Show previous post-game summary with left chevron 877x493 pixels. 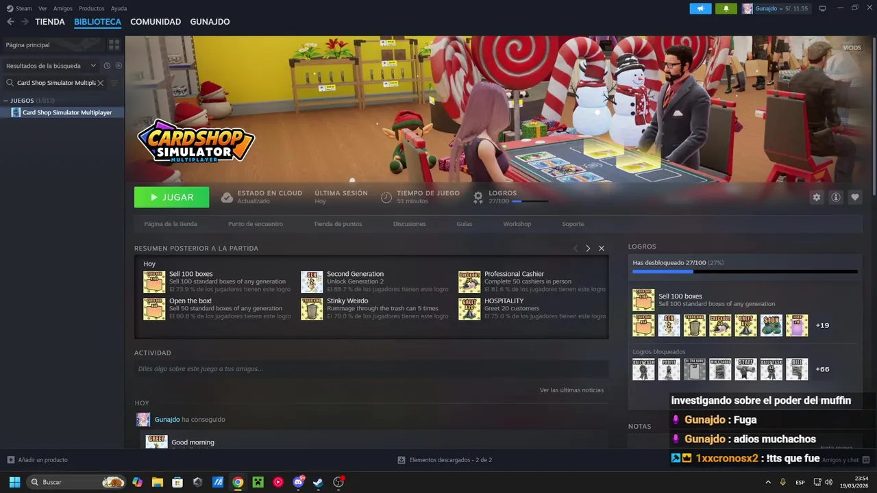(x=576, y=249)
